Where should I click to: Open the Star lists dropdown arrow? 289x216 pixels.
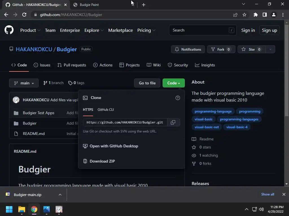tap(270, 49)
